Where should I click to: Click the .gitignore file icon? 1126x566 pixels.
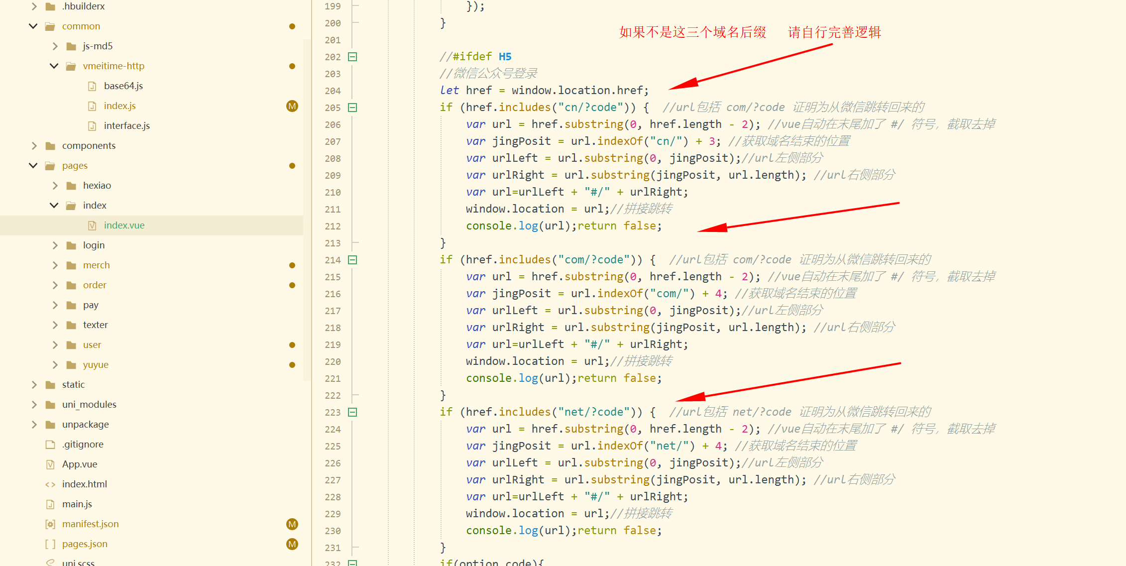click(50, 445)
